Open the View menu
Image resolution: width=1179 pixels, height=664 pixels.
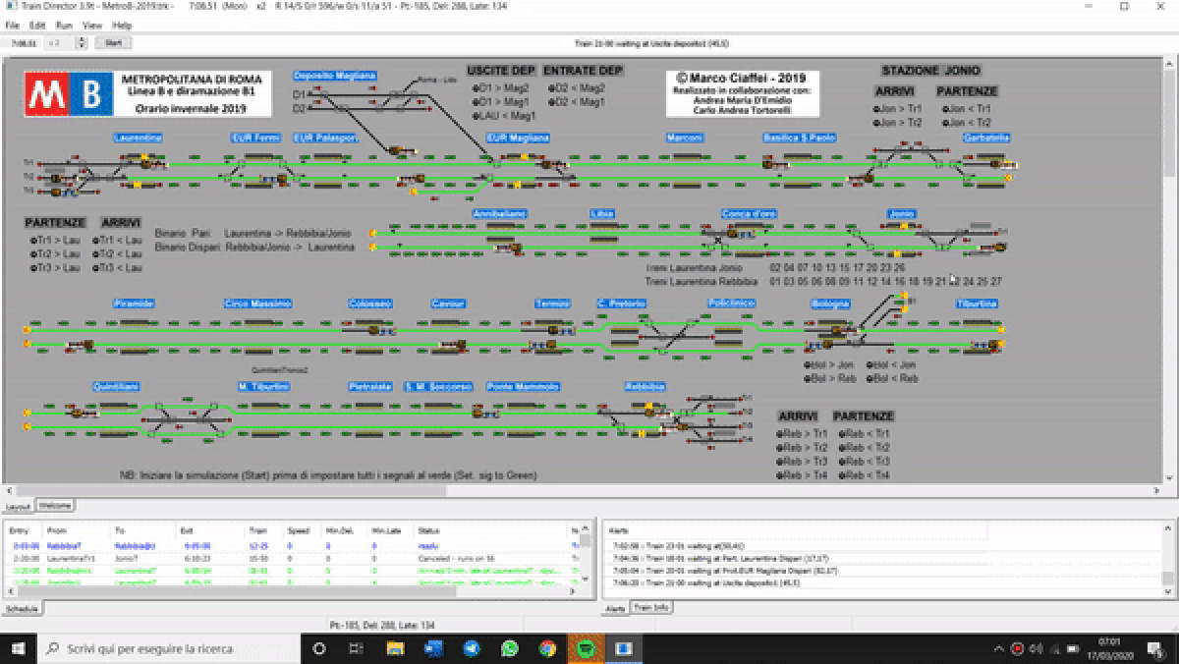tap(91, 25)
